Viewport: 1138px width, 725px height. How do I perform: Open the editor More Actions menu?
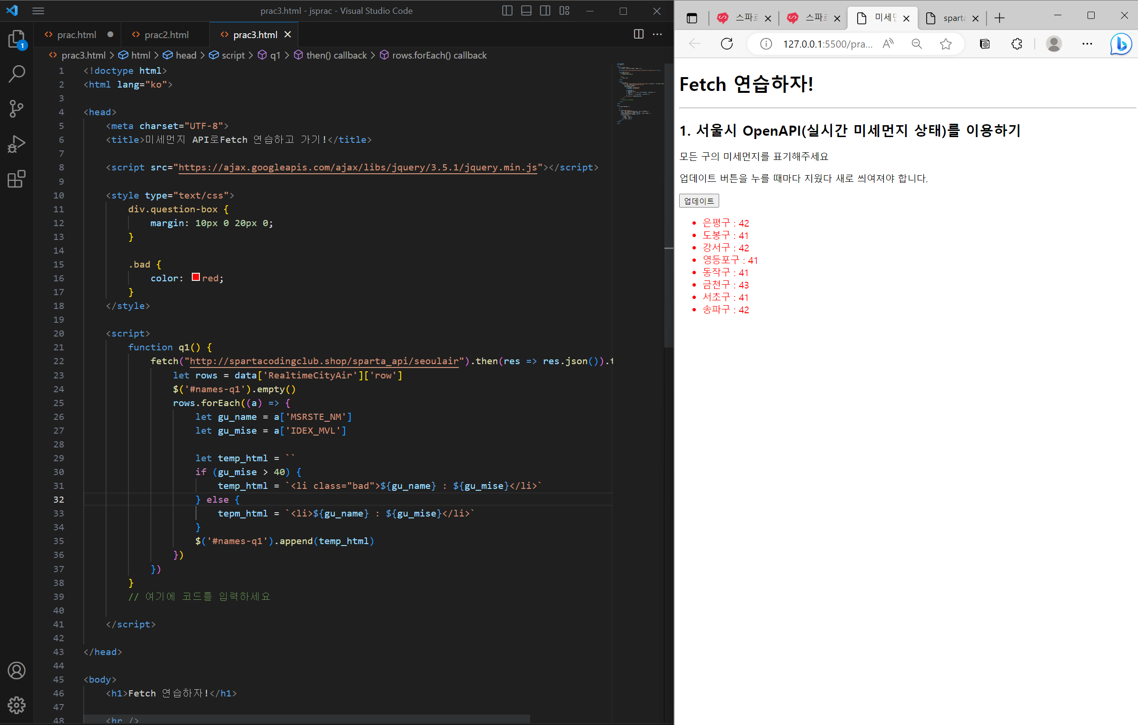pos(657,34)
